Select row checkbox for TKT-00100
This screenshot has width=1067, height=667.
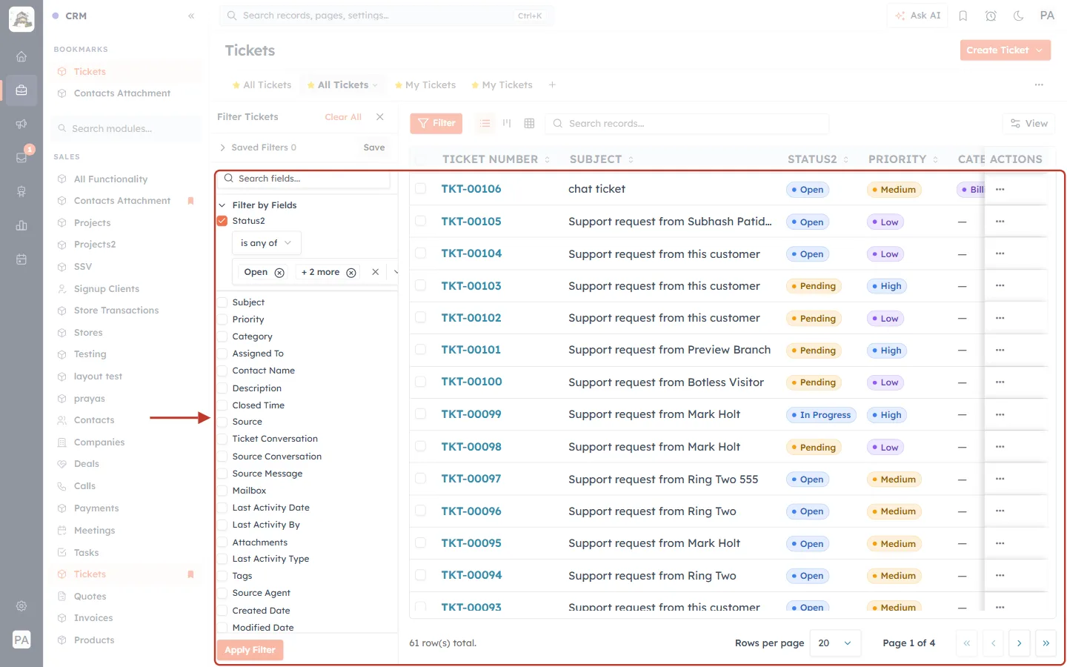421,382
